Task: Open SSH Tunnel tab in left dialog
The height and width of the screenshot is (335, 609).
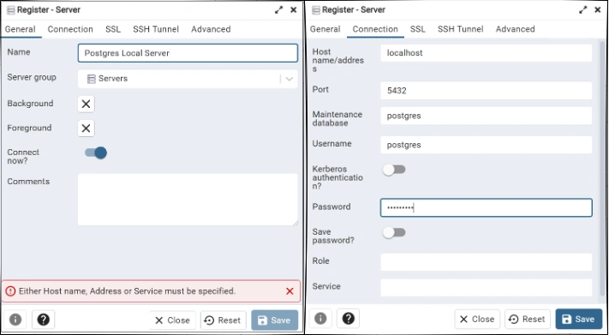Action: [x=156, y=29]
